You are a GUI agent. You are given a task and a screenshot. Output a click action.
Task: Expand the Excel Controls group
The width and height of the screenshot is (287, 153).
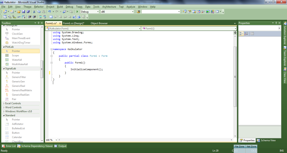coord(4,103)
